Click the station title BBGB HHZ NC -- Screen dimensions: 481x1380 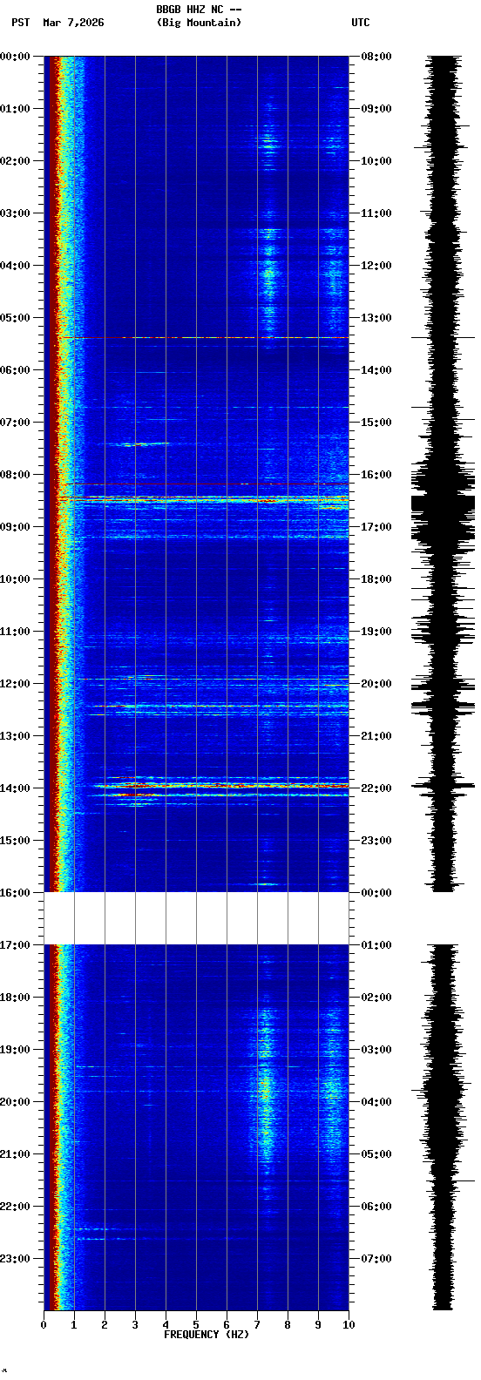click(199, 10)
